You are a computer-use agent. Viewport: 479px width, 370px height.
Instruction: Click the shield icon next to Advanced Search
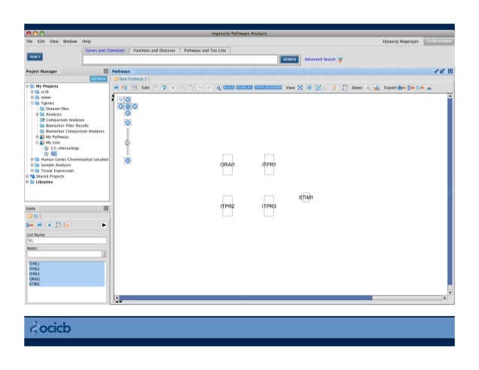[340, 59]
